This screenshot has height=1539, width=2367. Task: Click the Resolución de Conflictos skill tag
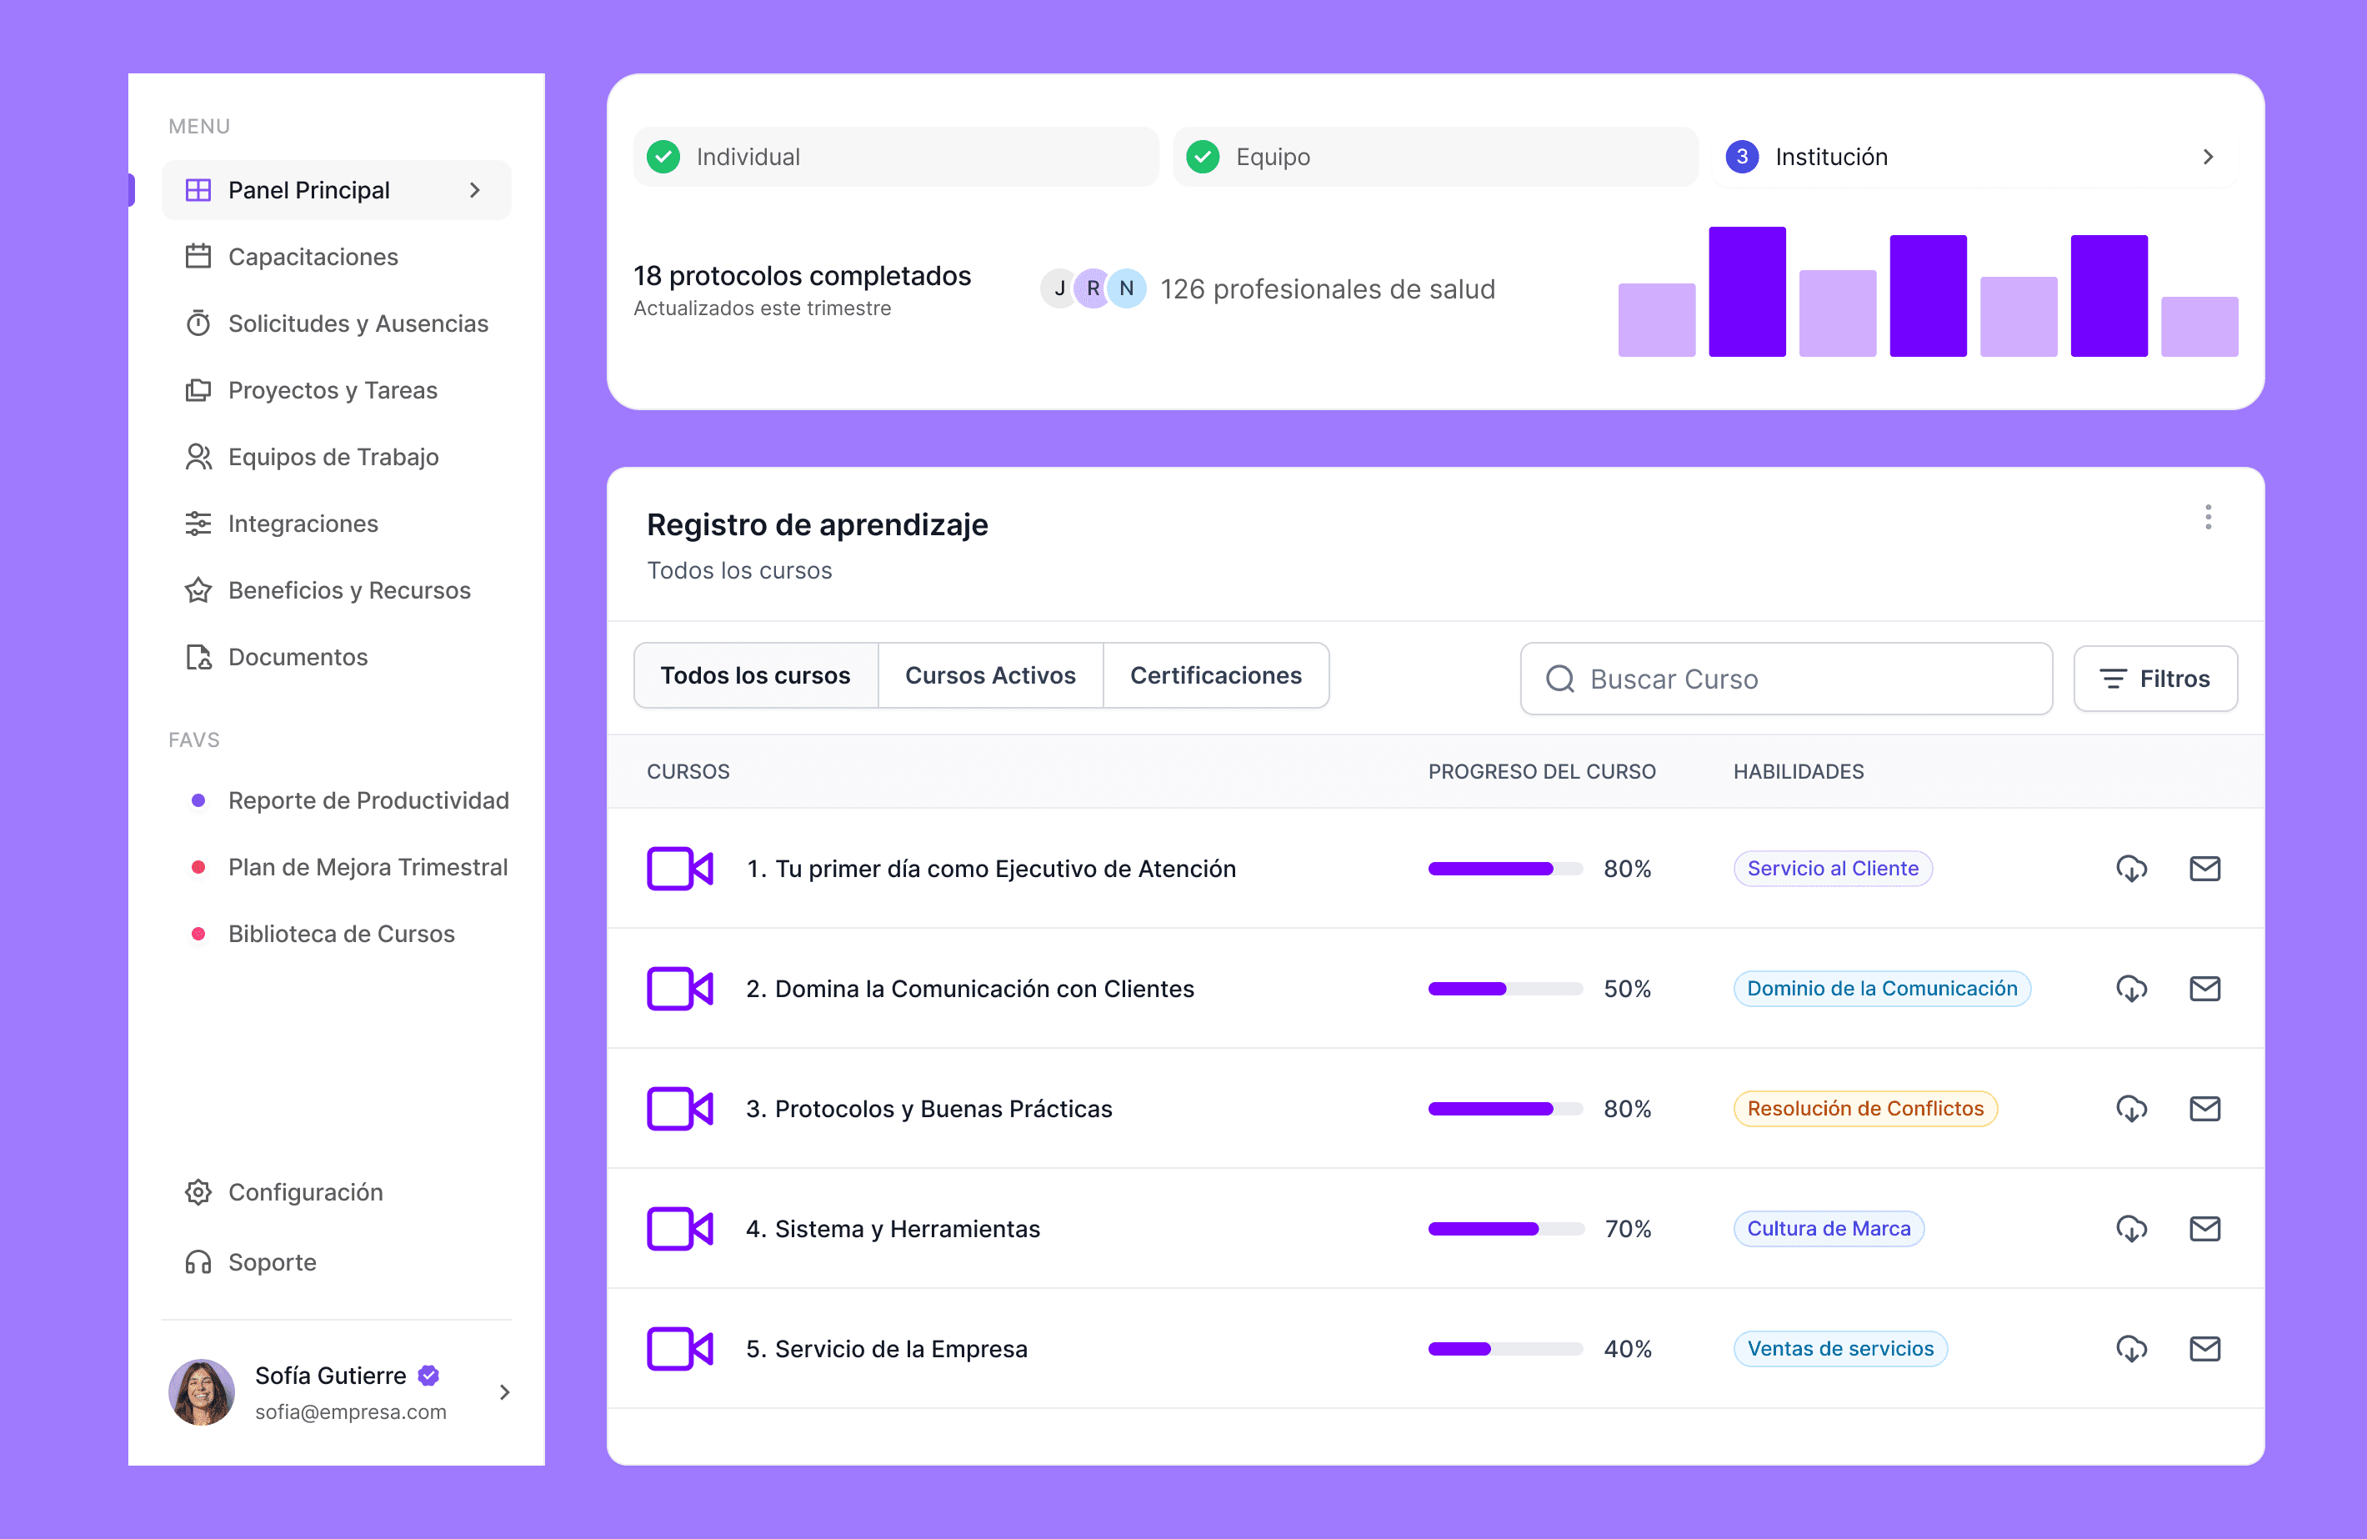1864,1108
